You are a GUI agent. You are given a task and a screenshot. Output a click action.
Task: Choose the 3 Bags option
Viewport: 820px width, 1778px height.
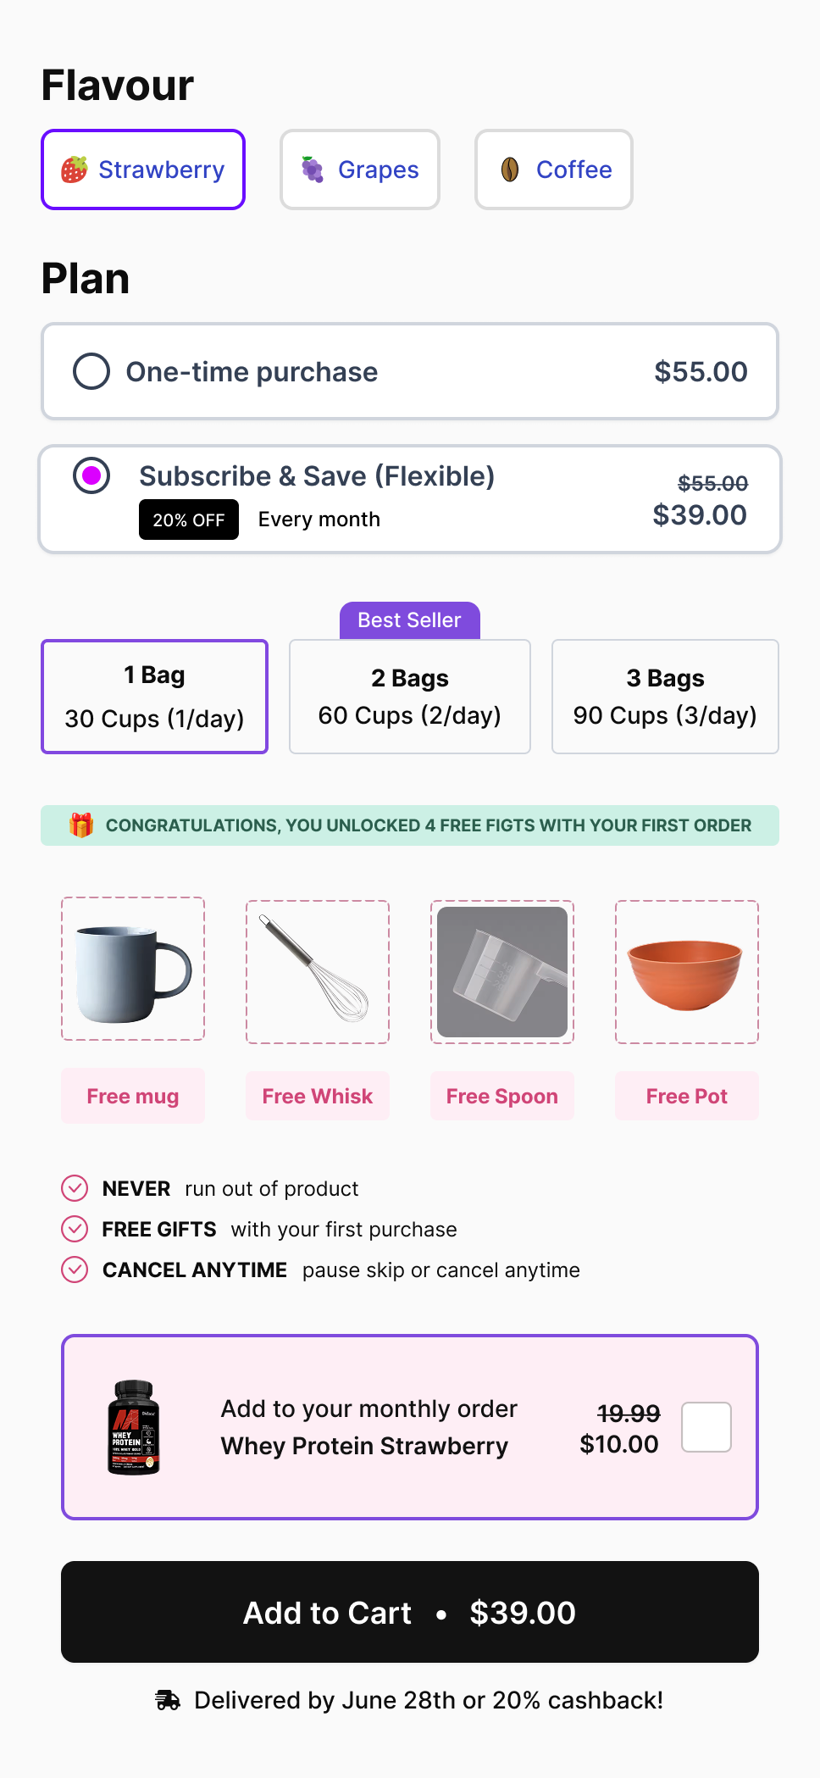(665, 697)
